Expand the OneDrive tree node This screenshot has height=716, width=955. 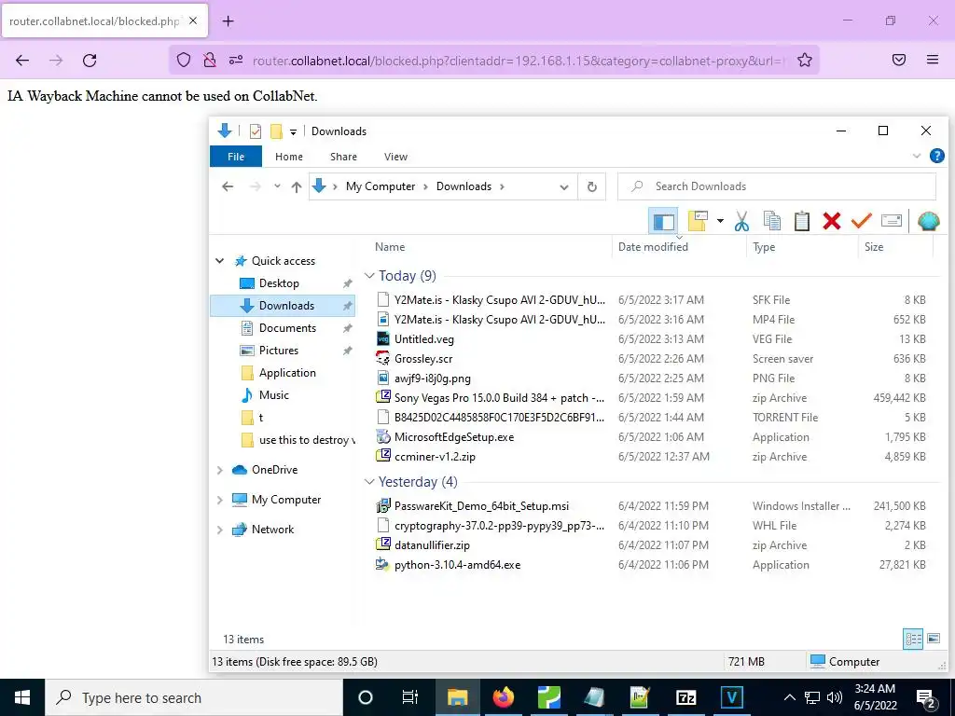[220, 470]
